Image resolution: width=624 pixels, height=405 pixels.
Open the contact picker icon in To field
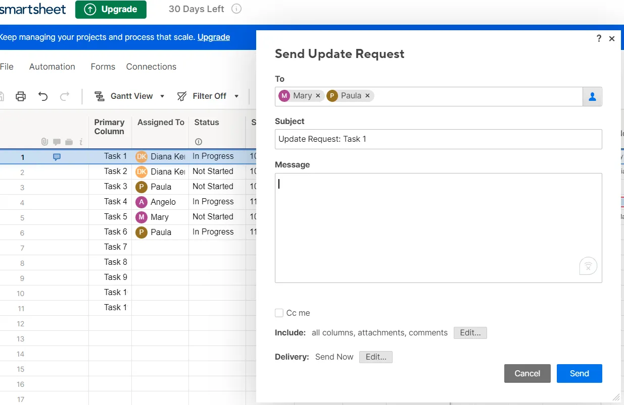tap(592, 97)
